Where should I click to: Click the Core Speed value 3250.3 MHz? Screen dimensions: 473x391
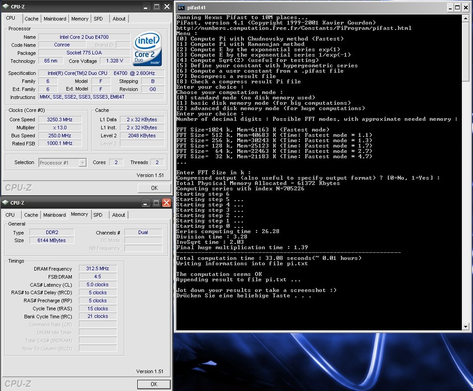pyautogui.click(x=60, y=119)
